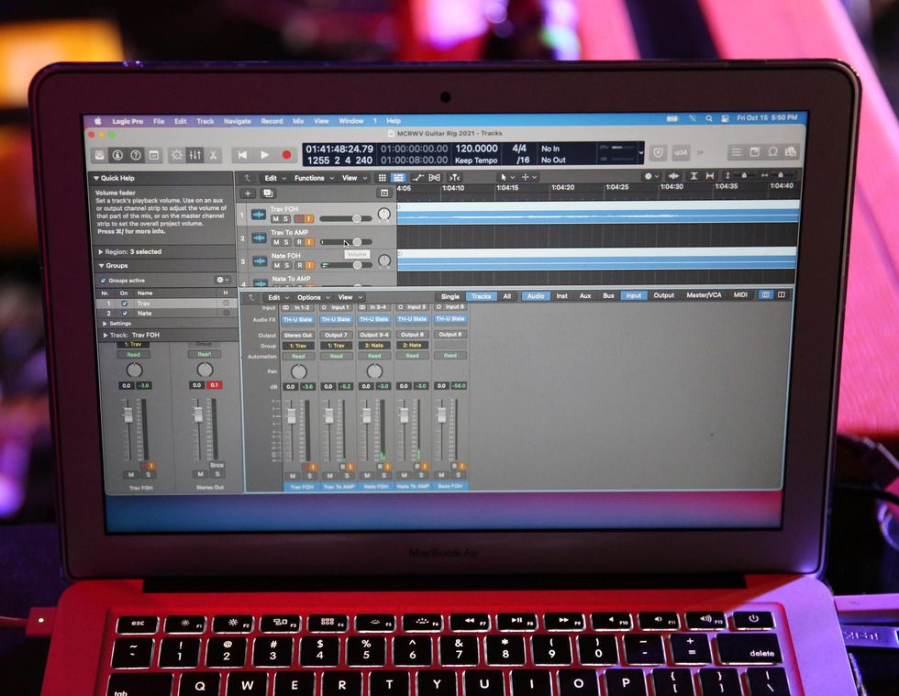899x696 pixels.
Task: Start playback with the Play button
Action: [x=264, y=155]
